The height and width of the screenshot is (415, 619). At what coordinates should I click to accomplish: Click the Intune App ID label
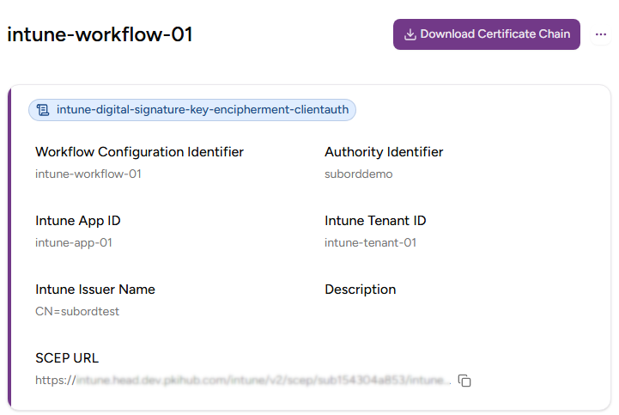(x=77, y=221)
